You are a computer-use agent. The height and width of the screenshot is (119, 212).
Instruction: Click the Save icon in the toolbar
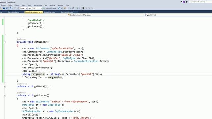pos(4,8)
